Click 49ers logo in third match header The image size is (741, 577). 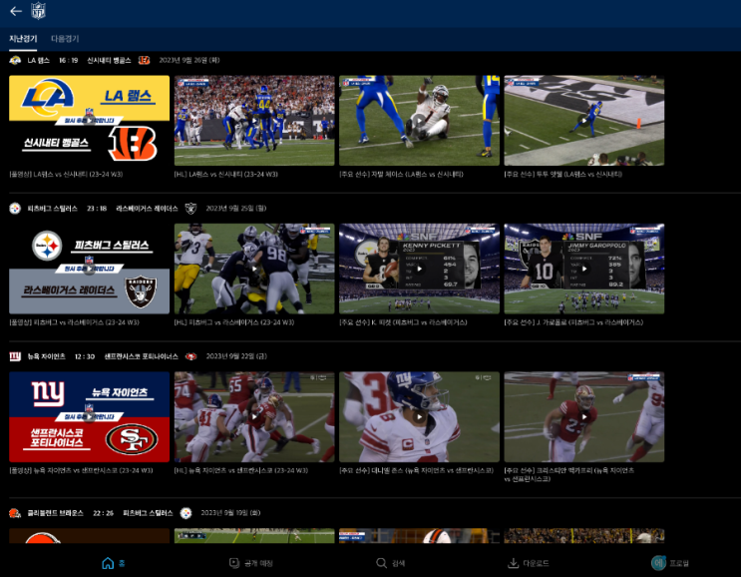190,356
